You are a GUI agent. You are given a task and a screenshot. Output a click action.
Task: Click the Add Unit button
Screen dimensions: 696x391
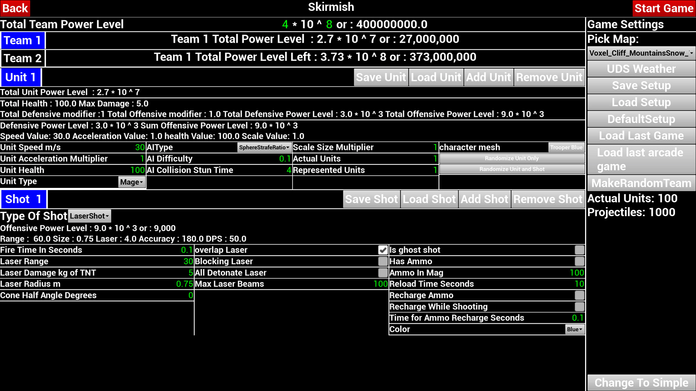[488, 77]
